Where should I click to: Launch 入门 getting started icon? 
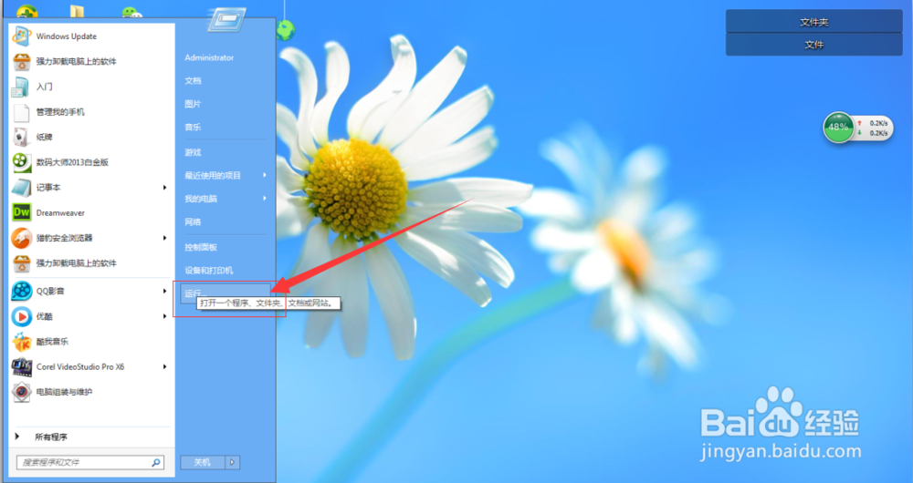tap(22, 87)
